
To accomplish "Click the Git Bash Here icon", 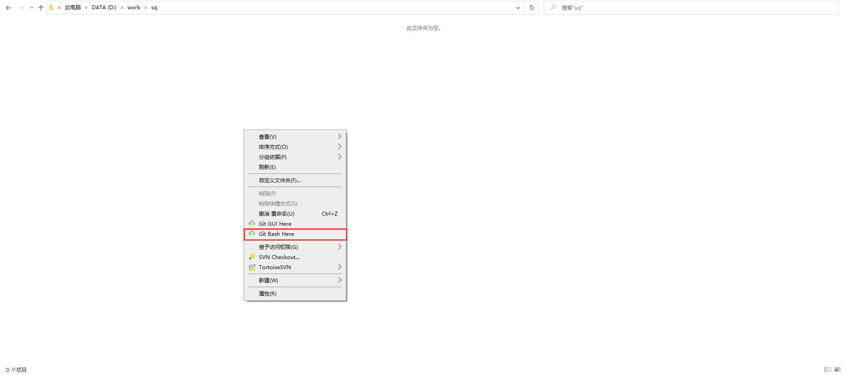I will coord(252,234).
